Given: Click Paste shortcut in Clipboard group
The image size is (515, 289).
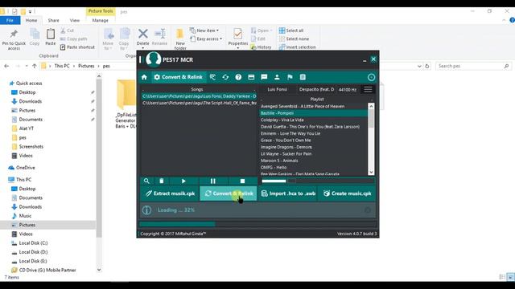Looking at the screenshot, I should click(77, 47).
